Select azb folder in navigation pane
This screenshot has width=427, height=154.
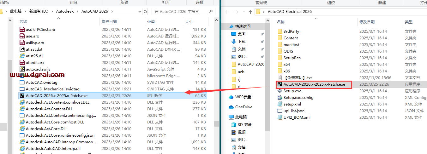pyautogui.click(x=241, y=72)
